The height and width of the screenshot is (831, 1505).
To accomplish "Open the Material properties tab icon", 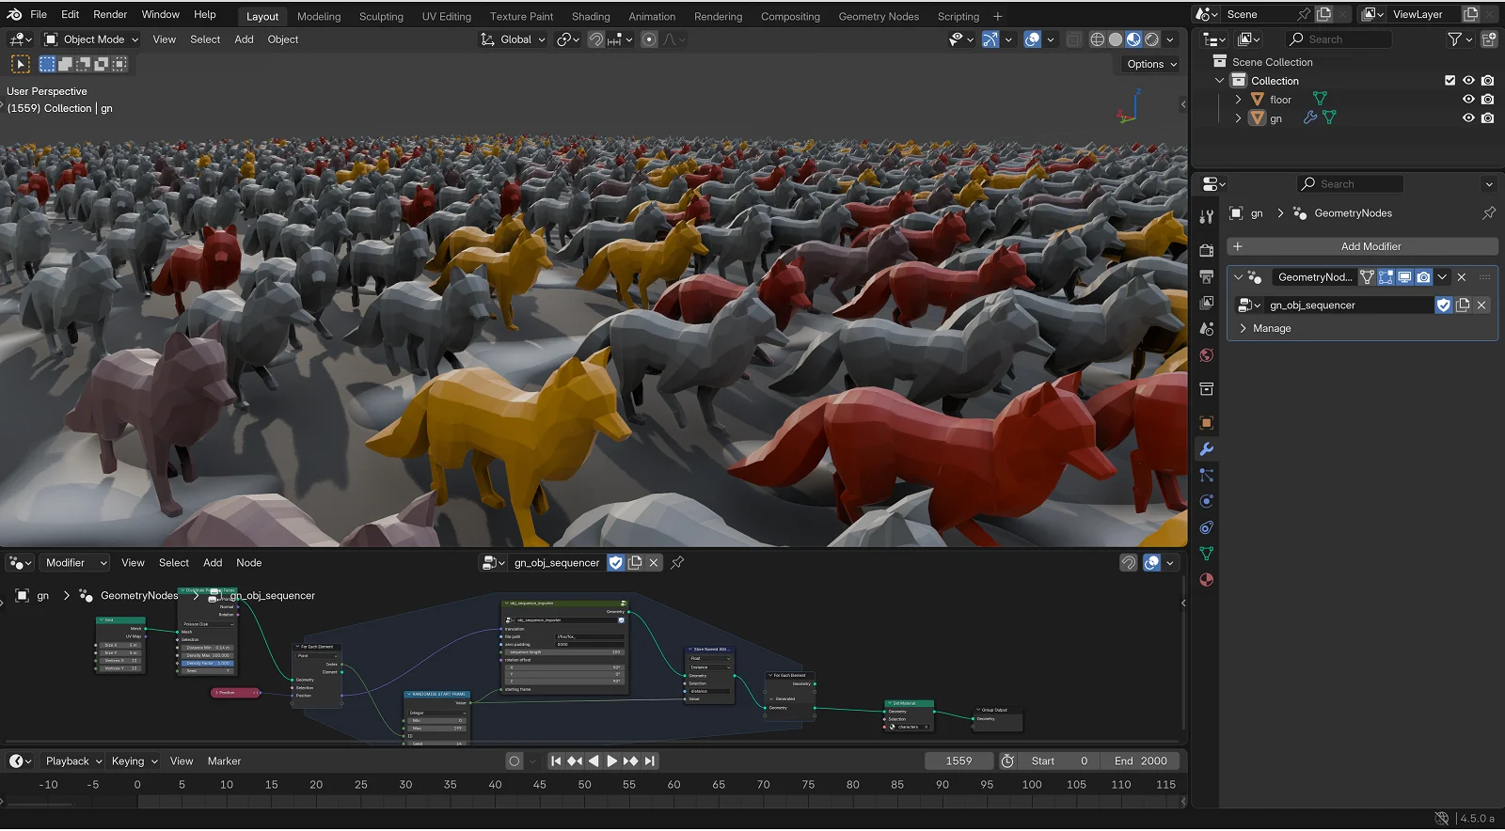I will 1207,580.
